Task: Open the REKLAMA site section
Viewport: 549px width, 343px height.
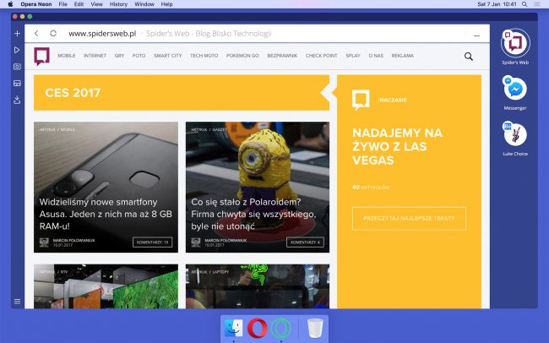Action: tap(403, 56)
